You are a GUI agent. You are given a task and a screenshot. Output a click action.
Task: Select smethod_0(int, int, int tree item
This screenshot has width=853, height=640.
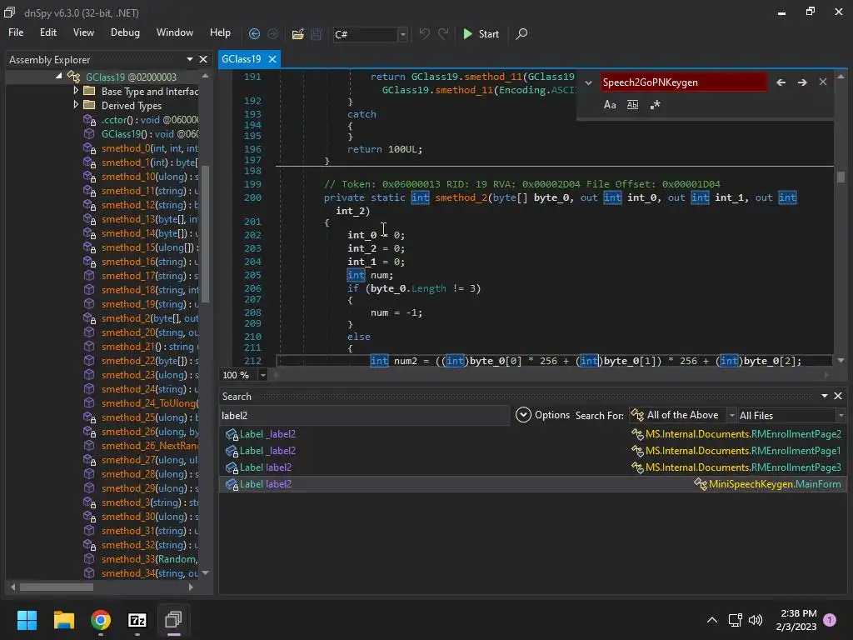pos(150,148)
